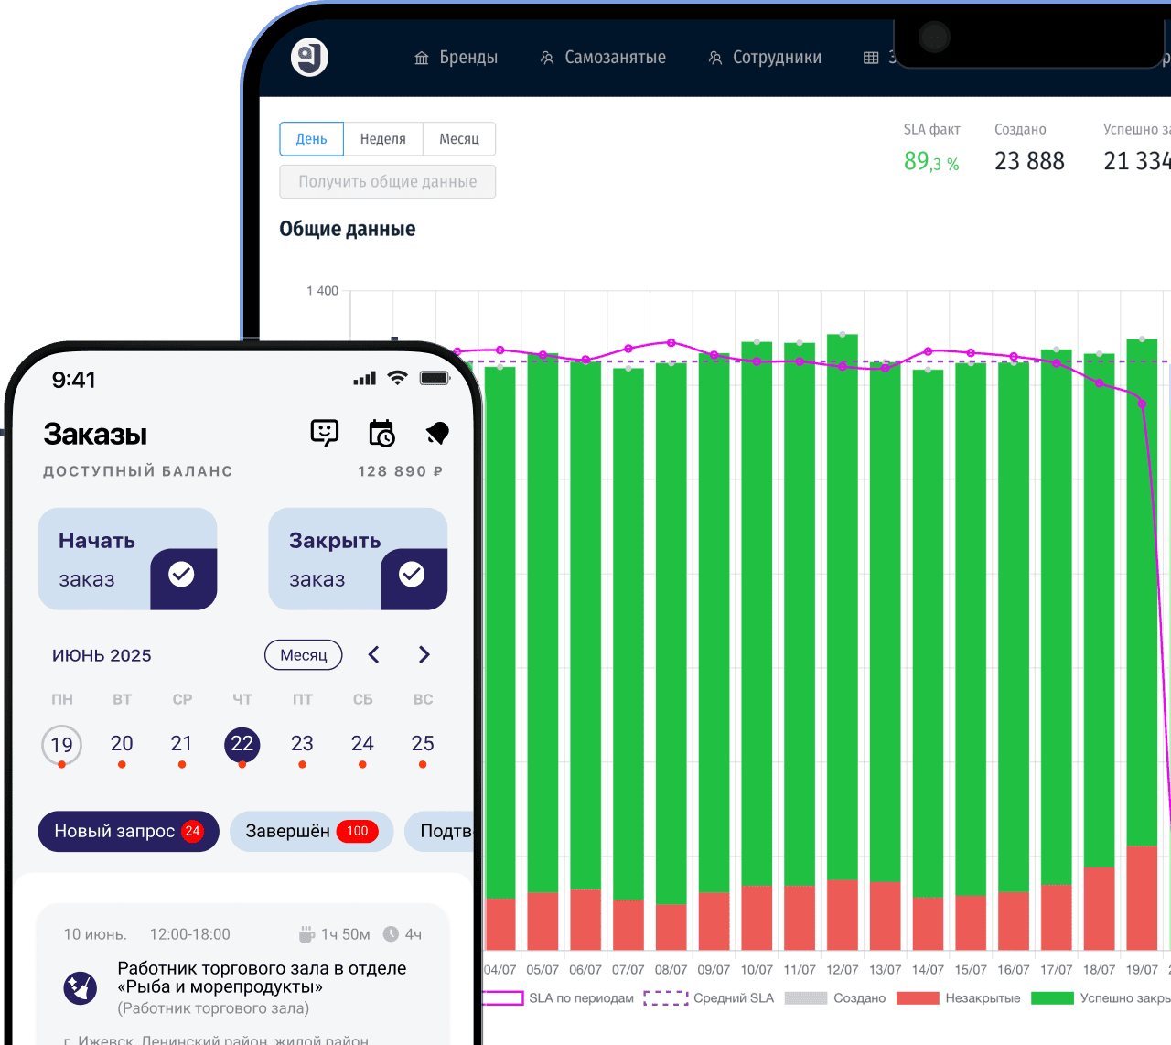Click the chart bar for 19/07
Image resolution: width=1171 pixels, height=1045 pixels.
click(1142, 644)
